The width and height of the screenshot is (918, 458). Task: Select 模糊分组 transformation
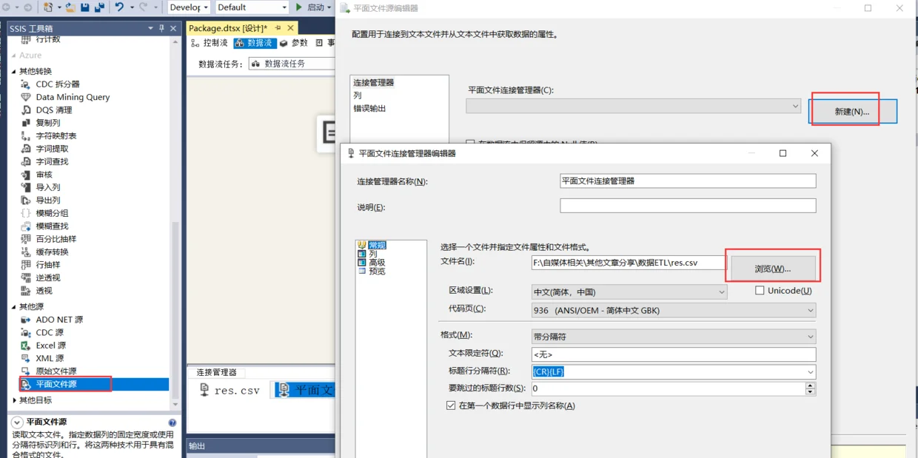(x=52, y=213)
